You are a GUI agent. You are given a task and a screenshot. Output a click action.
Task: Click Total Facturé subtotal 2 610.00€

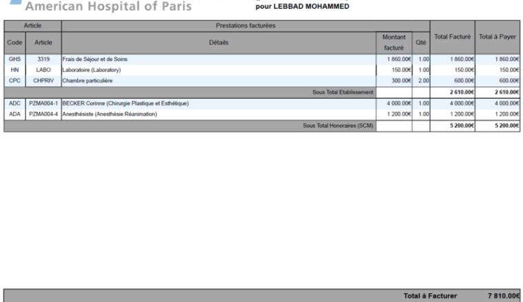462,92
